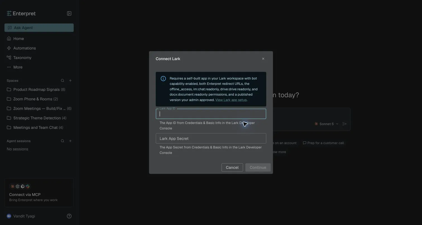This screenshot has width=422, height=225.
Task: Click the Vandit Tyagi avatar icon
Action: [x=9, y=216]
